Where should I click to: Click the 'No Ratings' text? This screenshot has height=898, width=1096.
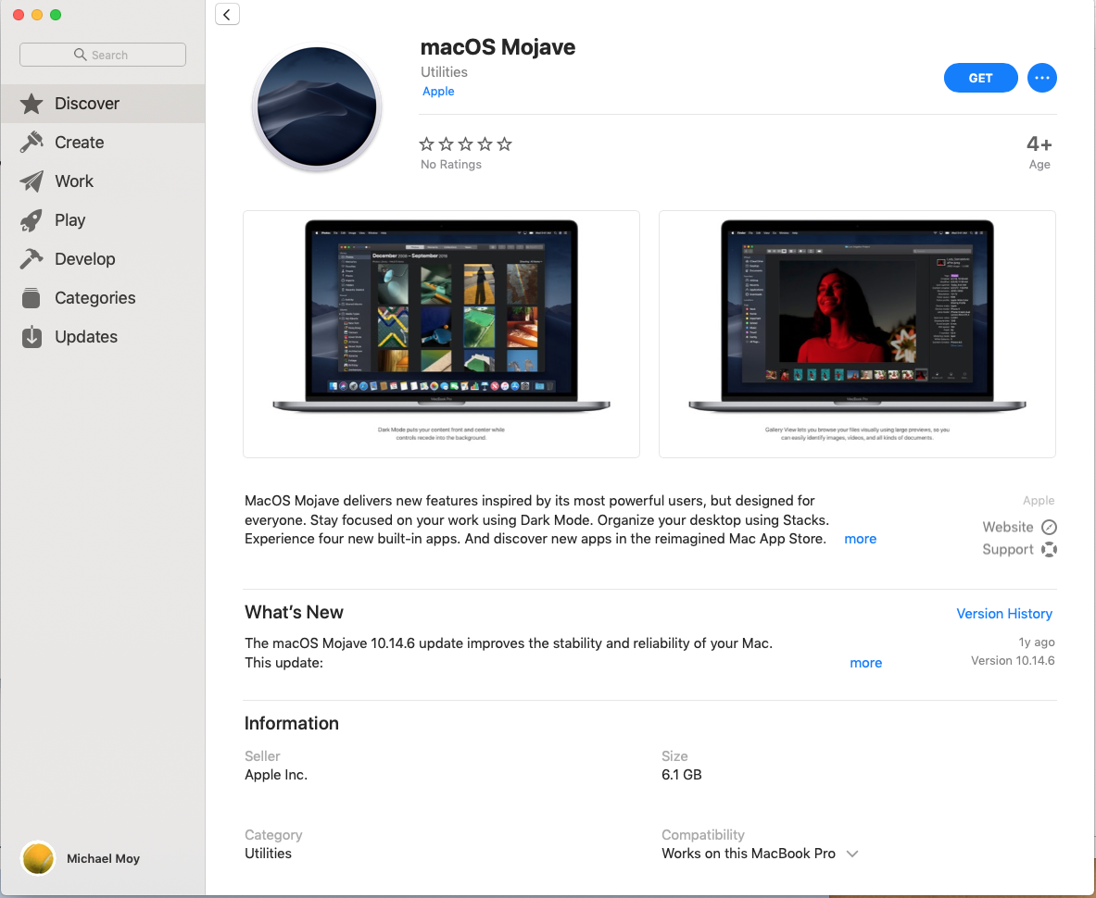[451, 165]
